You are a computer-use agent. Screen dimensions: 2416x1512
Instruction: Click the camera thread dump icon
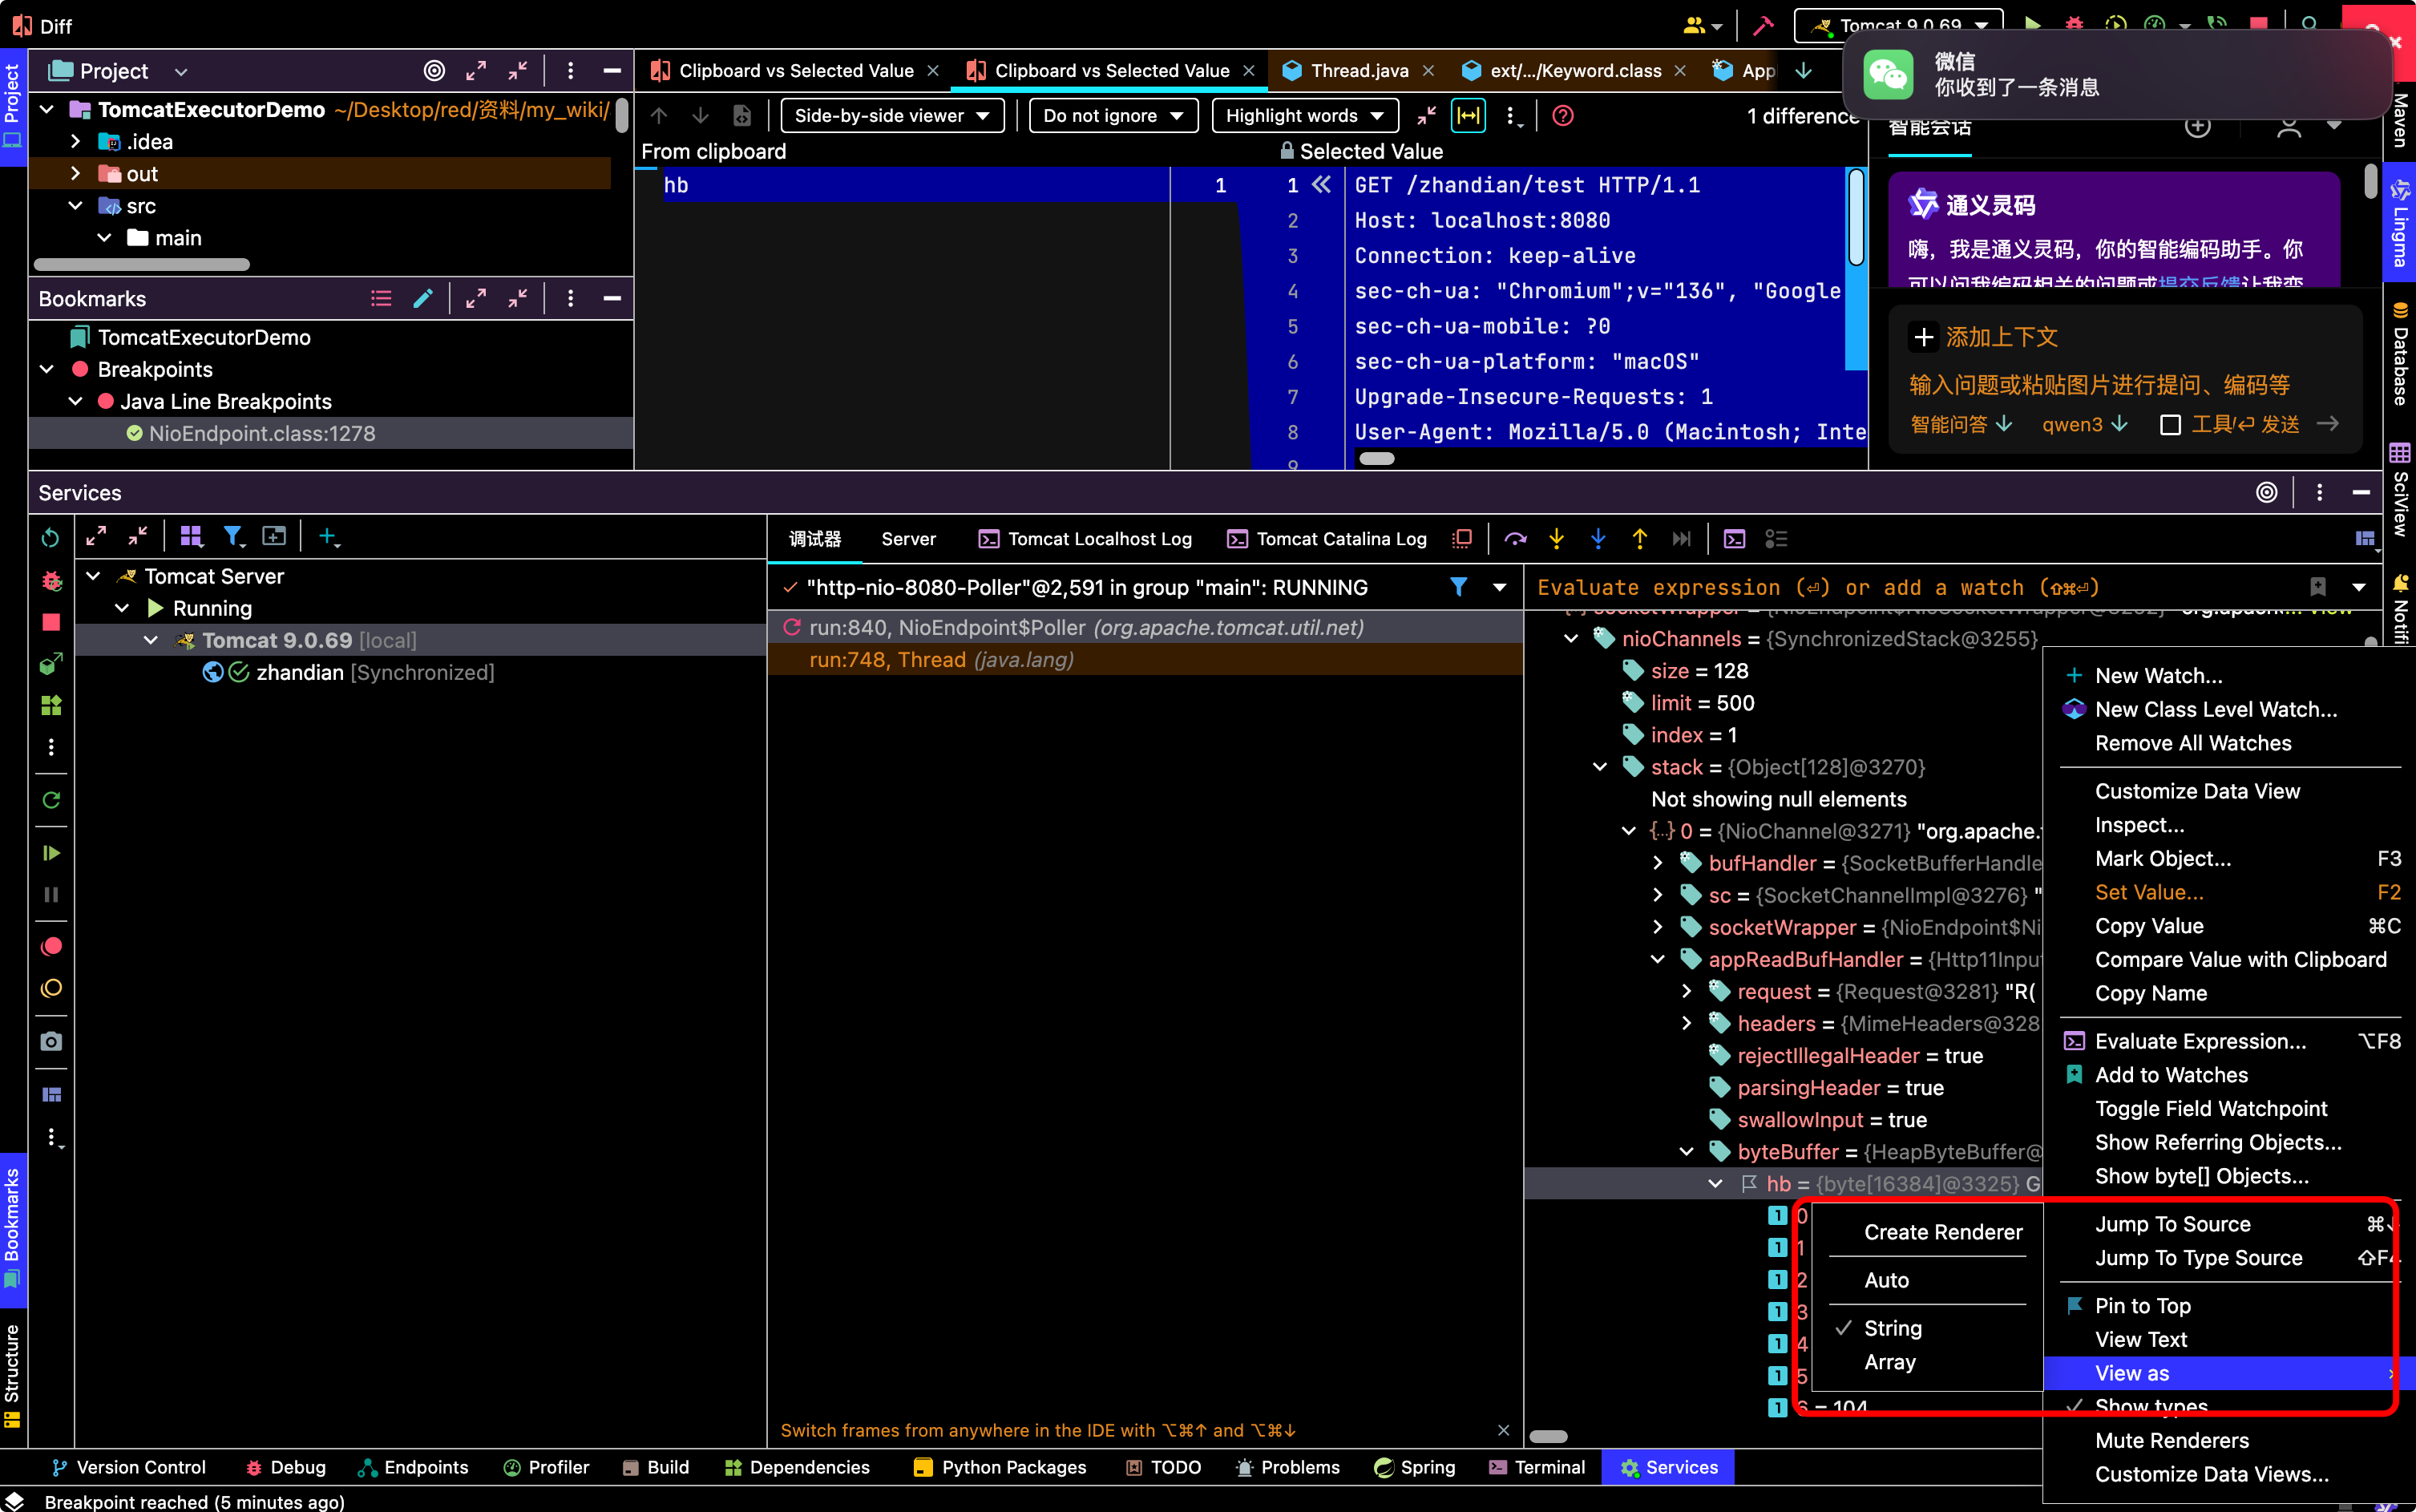click(51, 1041)
